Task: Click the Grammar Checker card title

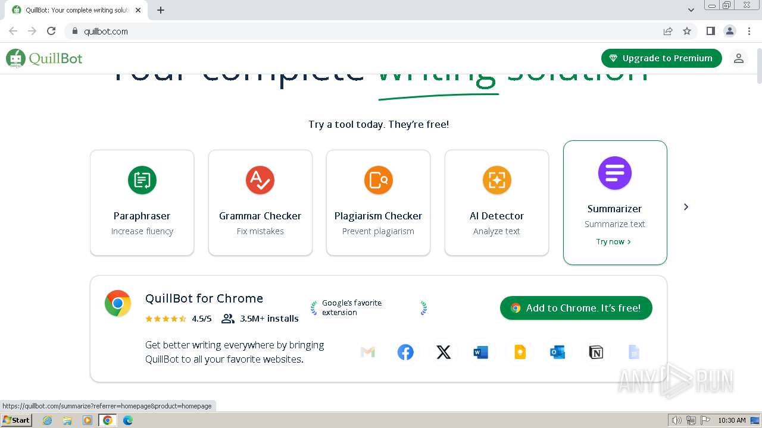Action: pos(260,216)
